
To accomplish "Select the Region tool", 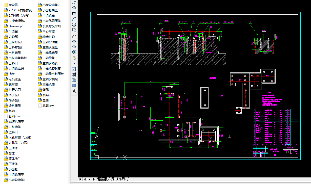I will tap(74, 80).
